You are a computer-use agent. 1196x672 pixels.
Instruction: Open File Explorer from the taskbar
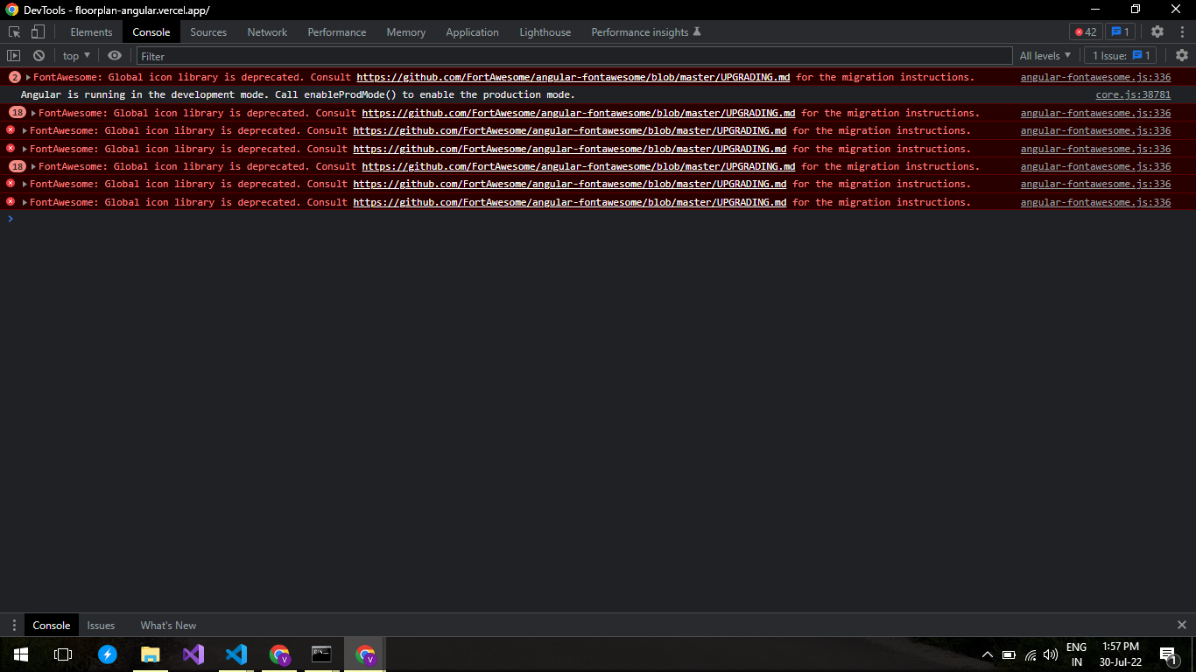click(151, 654)
